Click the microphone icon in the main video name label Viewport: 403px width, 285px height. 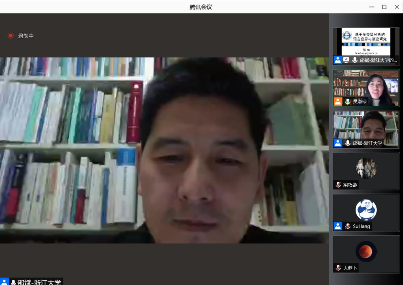point(13,282)
